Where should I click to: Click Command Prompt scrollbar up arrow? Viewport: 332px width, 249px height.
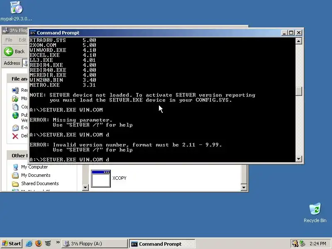click(298, 41)
